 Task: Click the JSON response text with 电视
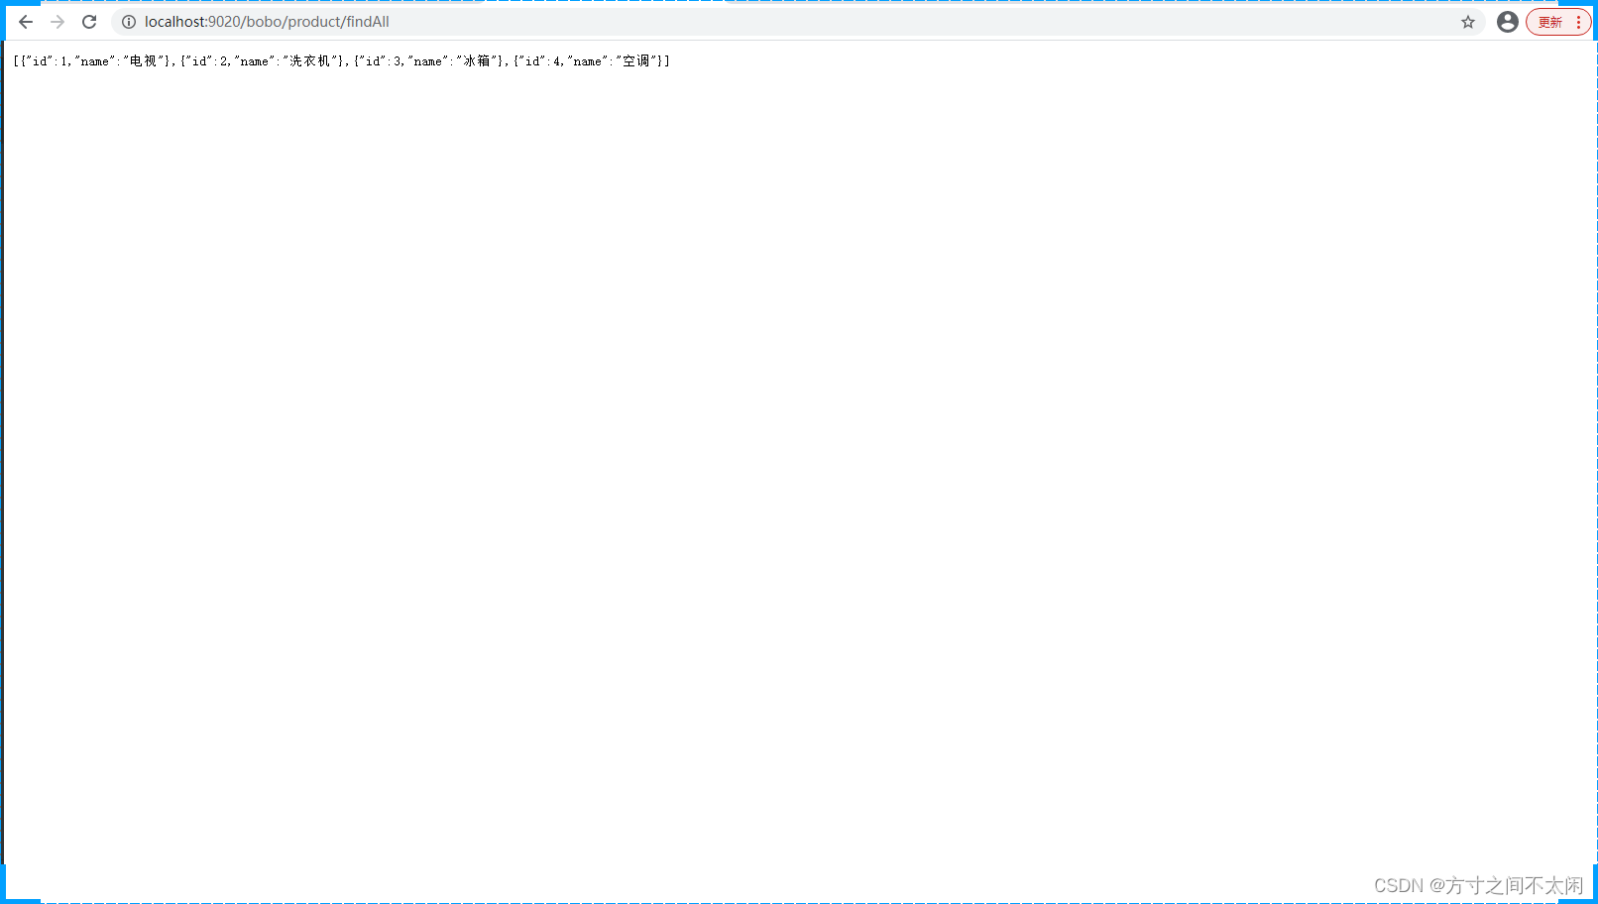342,61
